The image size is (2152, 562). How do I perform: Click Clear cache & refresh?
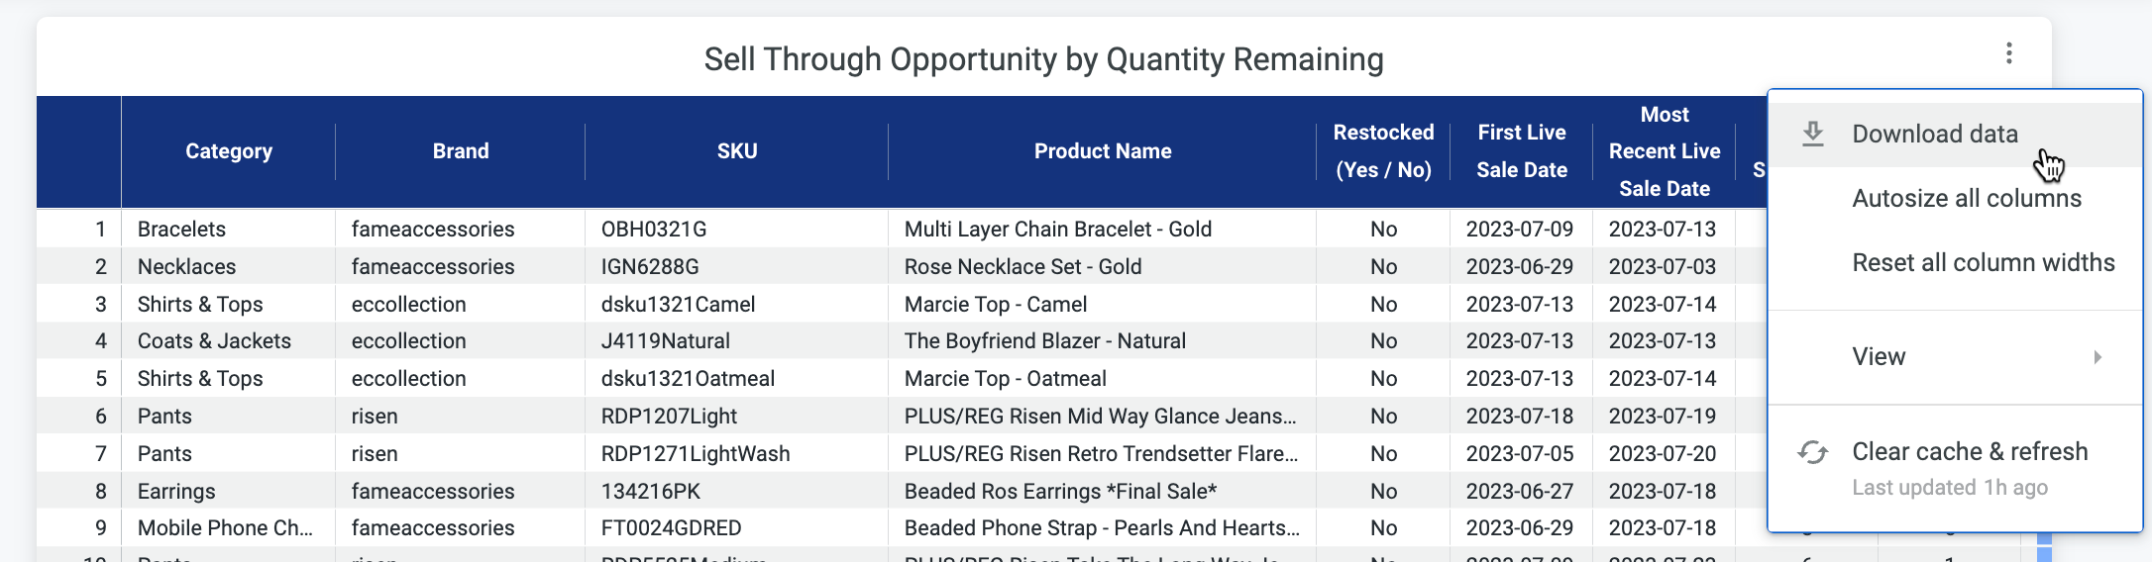click(x=1955, y=467)
